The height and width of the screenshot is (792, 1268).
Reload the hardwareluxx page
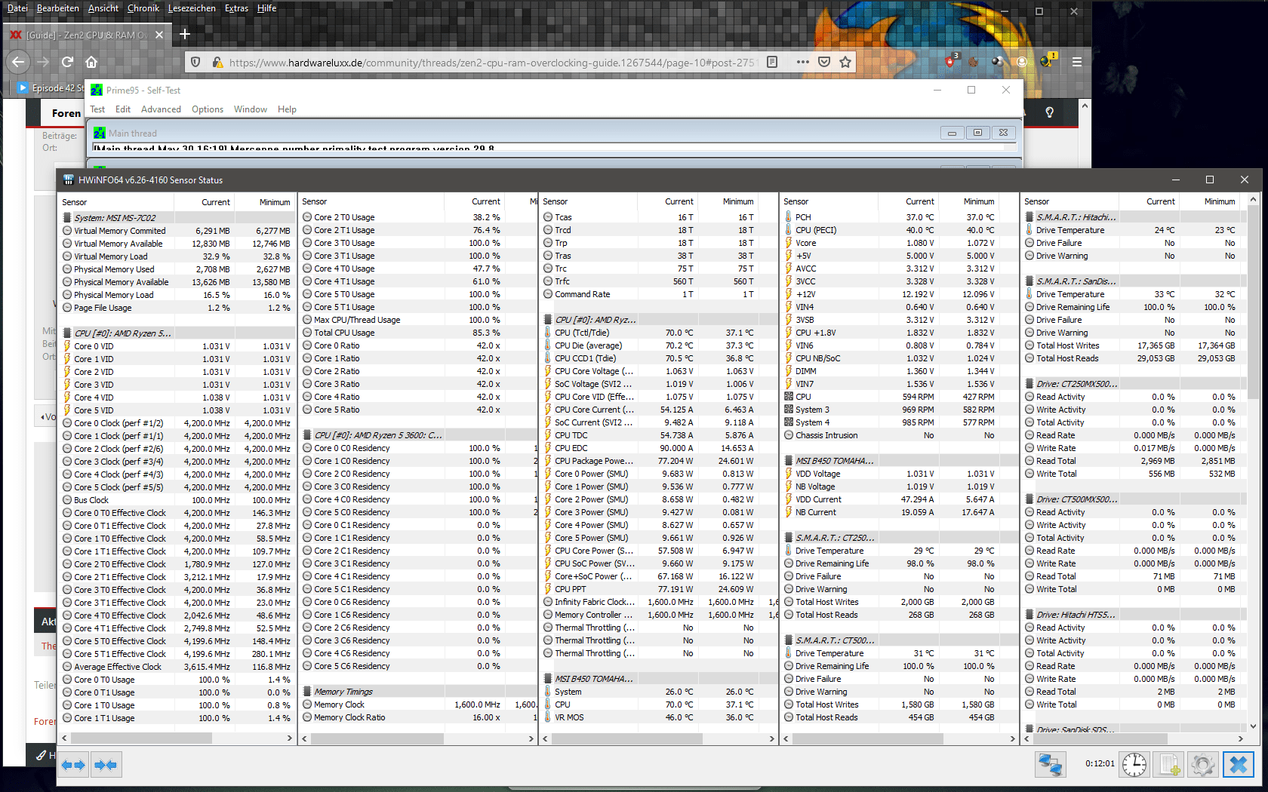click(67, 62)
